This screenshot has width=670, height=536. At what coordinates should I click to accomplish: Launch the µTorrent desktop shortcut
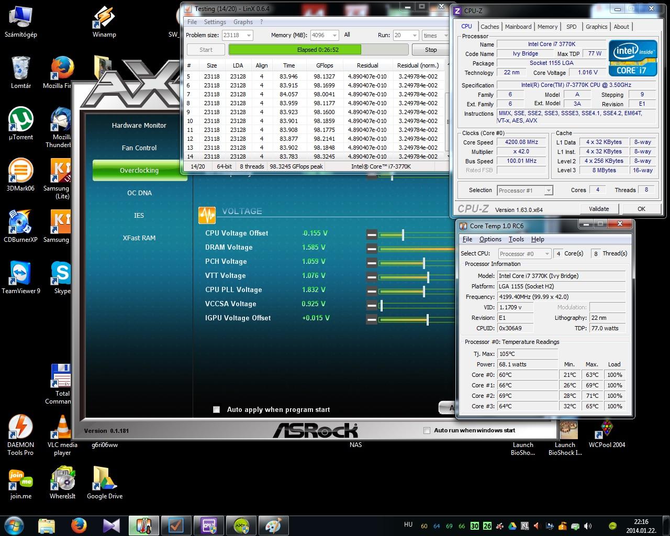[21, 124]
